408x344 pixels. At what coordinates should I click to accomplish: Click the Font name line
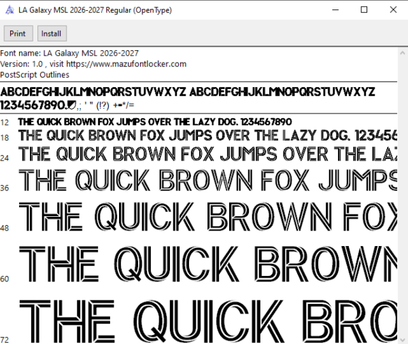[x=69, y=53]
